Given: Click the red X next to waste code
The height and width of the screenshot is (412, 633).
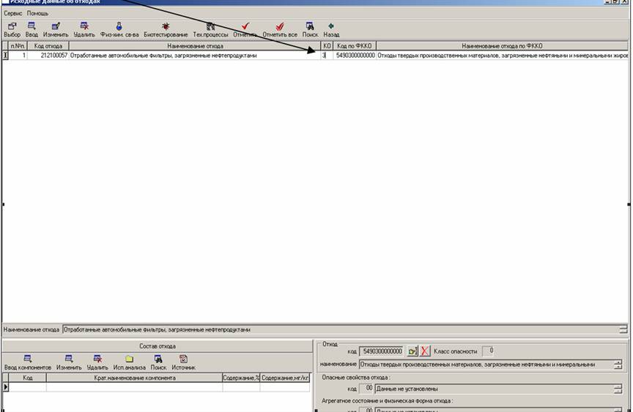Looking at the screenshot, I should 426,351.
